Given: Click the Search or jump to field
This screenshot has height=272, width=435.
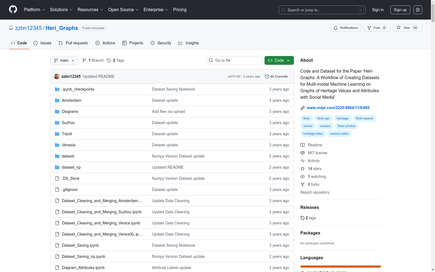Looking at the screenshot, I should (x=322, y=10).
